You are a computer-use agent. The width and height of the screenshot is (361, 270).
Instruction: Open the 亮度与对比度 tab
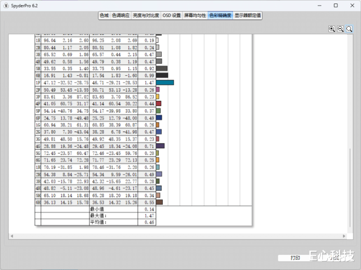(146, 16)
